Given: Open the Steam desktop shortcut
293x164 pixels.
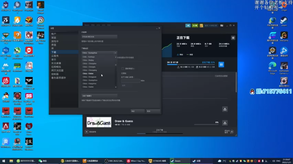Looking at the screenshot, I should (x=284, y=22).
